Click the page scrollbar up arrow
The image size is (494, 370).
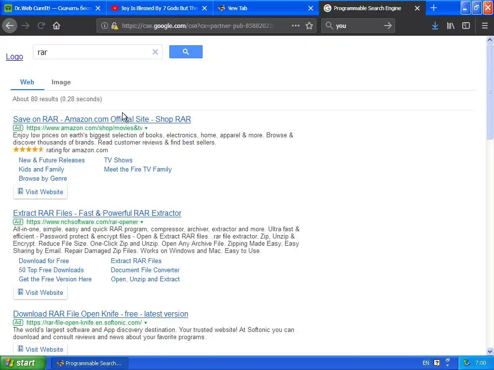click(490, 40)
